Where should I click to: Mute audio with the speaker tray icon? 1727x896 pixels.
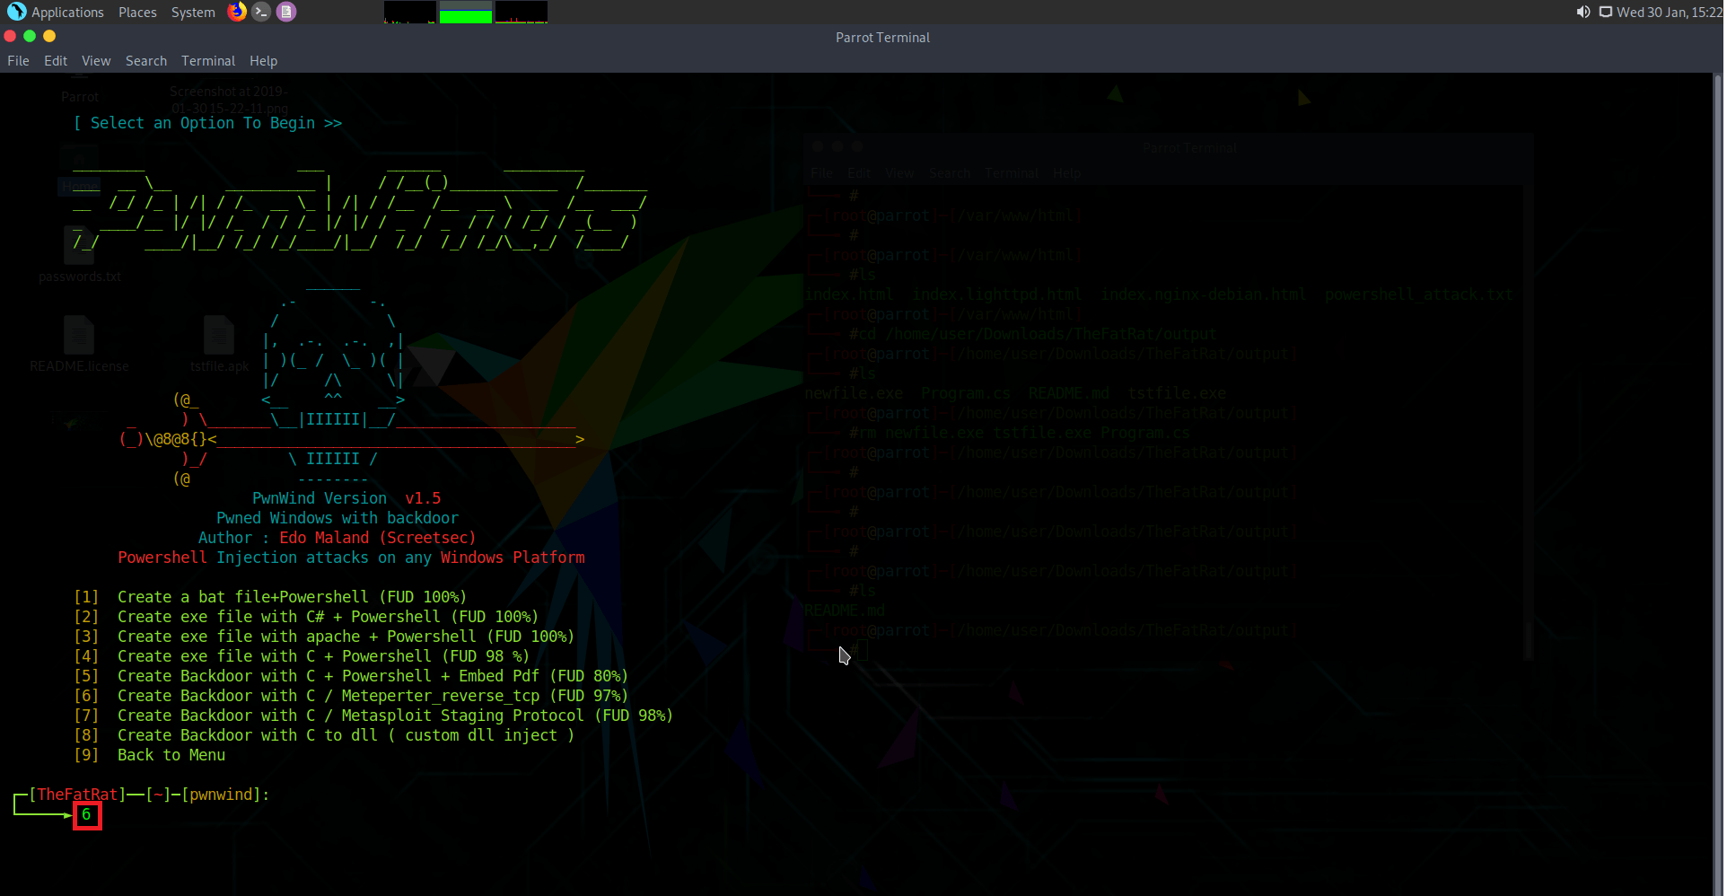1582,12
